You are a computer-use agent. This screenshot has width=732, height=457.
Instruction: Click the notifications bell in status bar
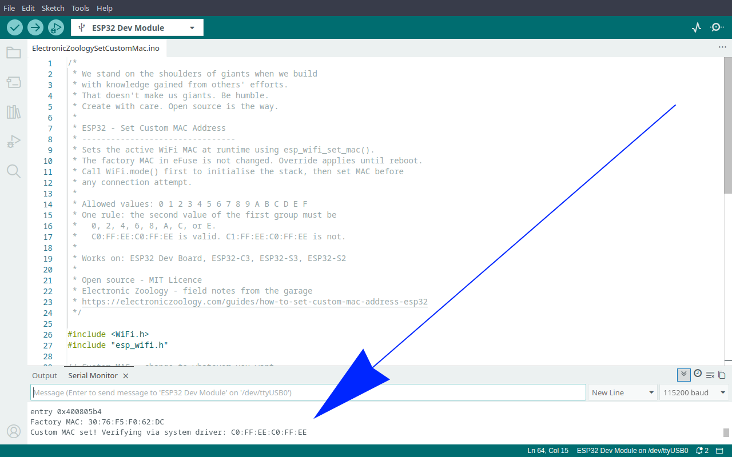(x=702, y=451)
